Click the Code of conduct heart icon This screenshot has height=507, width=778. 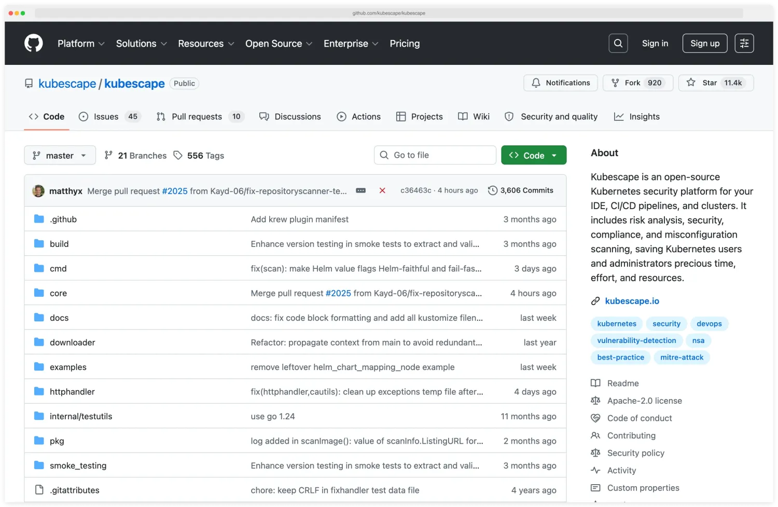(595, 418)
